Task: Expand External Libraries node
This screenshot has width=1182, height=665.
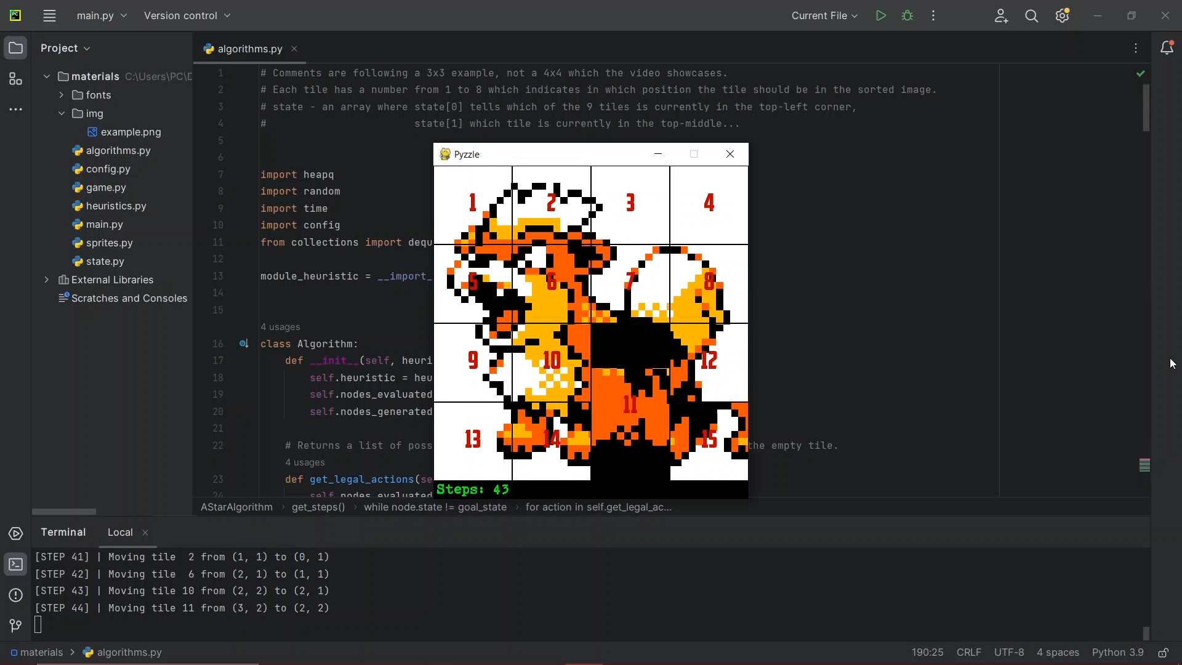Action: (46, 280)
